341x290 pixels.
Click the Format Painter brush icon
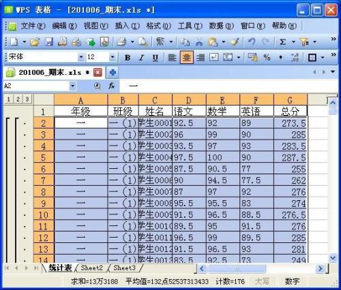point(235,42)
